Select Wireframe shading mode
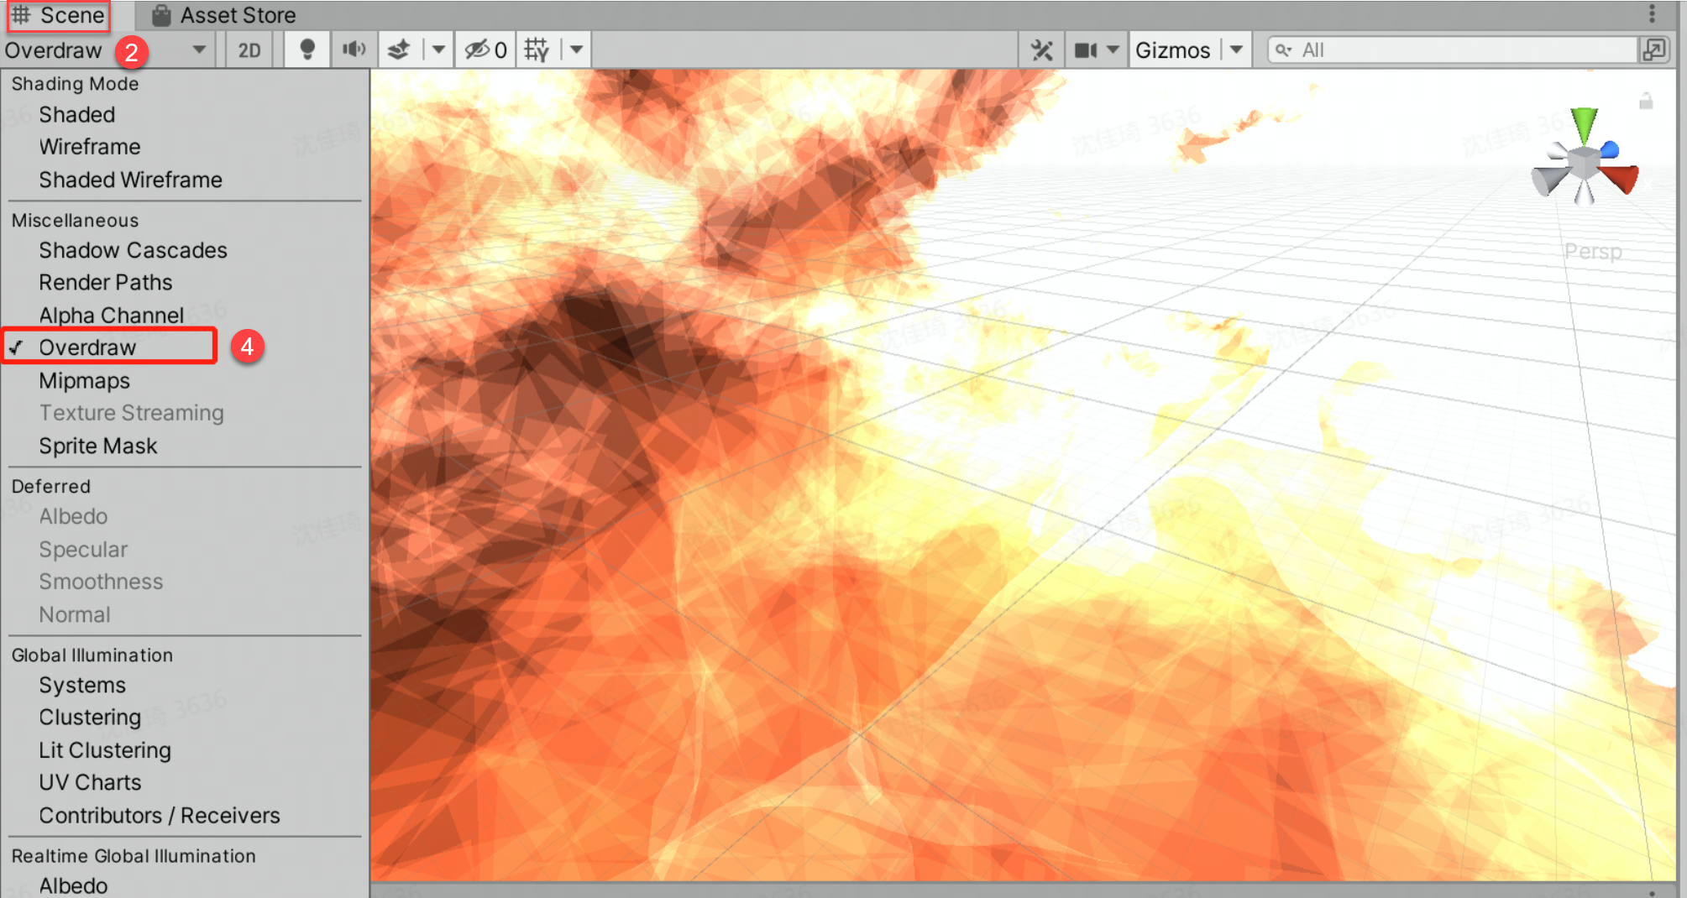The height and width of the screenshot is (898, 1687). [89, 147]
